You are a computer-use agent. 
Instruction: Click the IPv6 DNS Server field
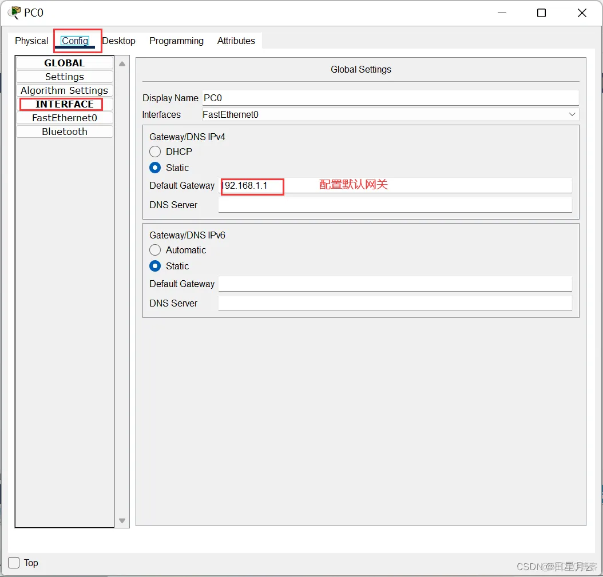click(x=395, y=303)
